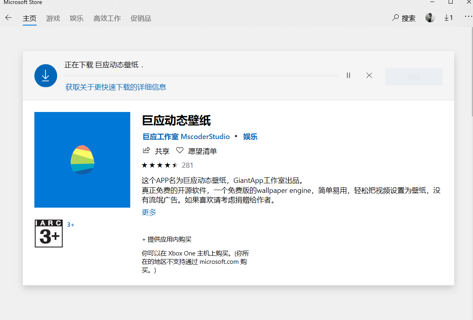Minimize the Microsoft Store window
The height and width of the screenshot is (320, 473).
point(432,2)
